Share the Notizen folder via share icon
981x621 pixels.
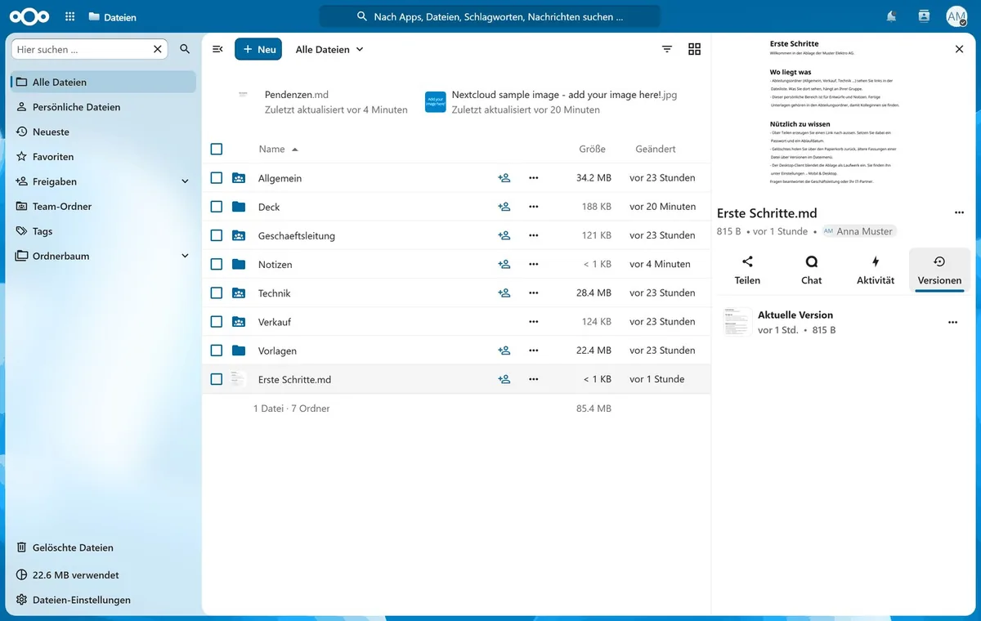(x=504, y=264)
